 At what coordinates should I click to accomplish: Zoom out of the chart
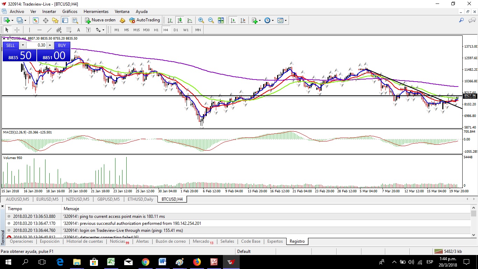(211, 20)
